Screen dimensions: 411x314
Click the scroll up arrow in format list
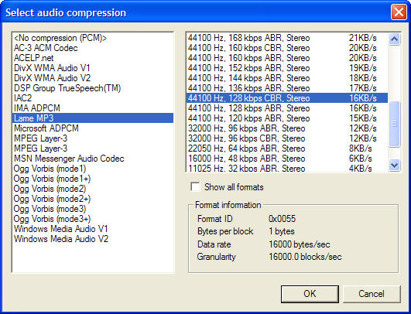(394, 39)
